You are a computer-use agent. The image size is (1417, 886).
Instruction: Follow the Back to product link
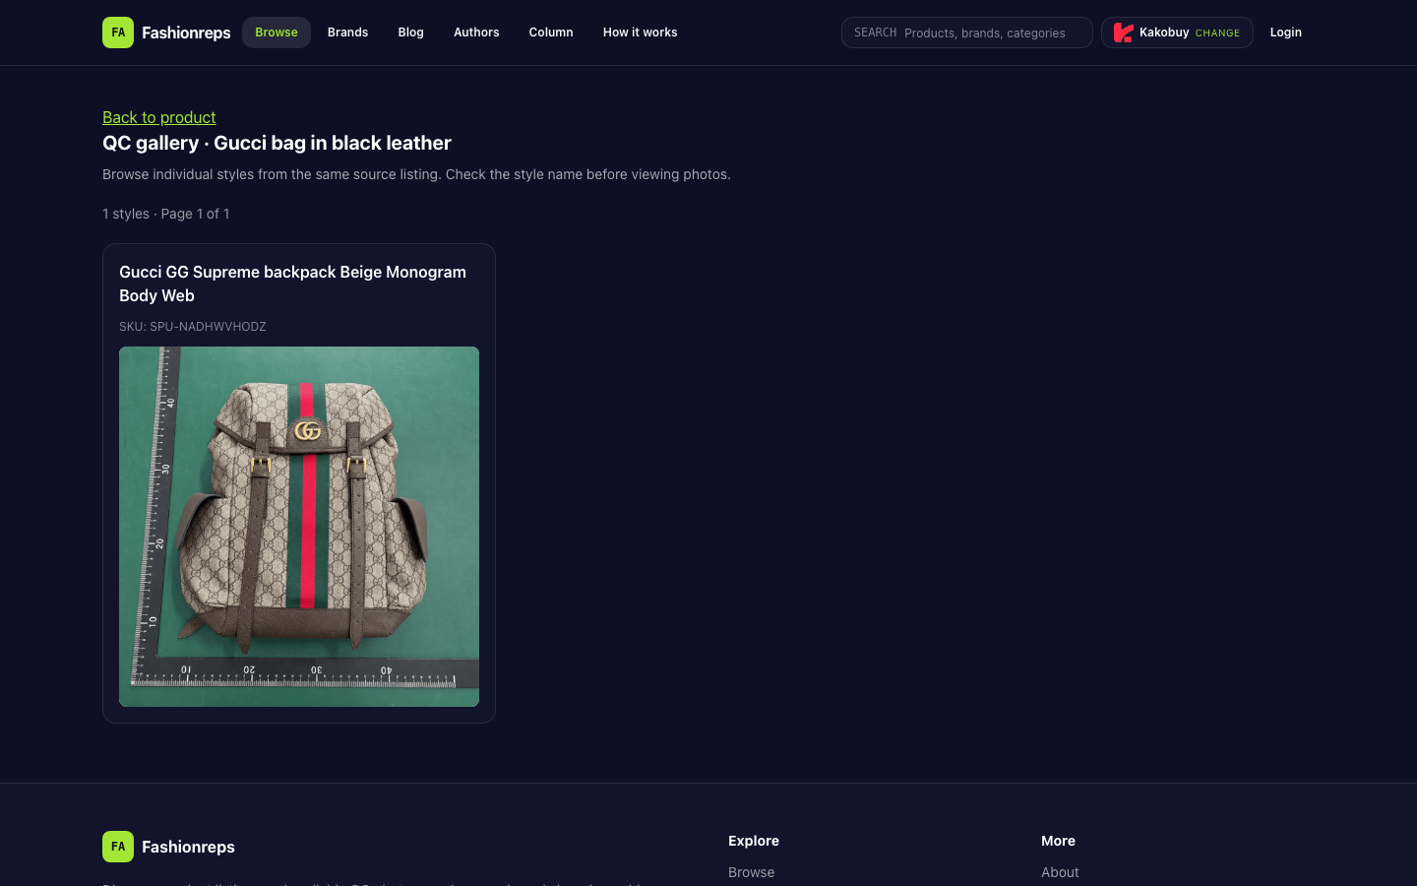point(158,117)
